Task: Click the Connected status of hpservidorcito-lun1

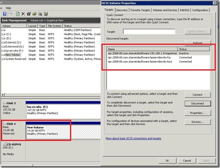Action: click(185, 61)
